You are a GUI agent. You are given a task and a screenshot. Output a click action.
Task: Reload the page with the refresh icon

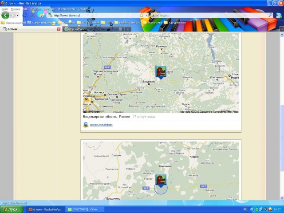pos(25,15)
